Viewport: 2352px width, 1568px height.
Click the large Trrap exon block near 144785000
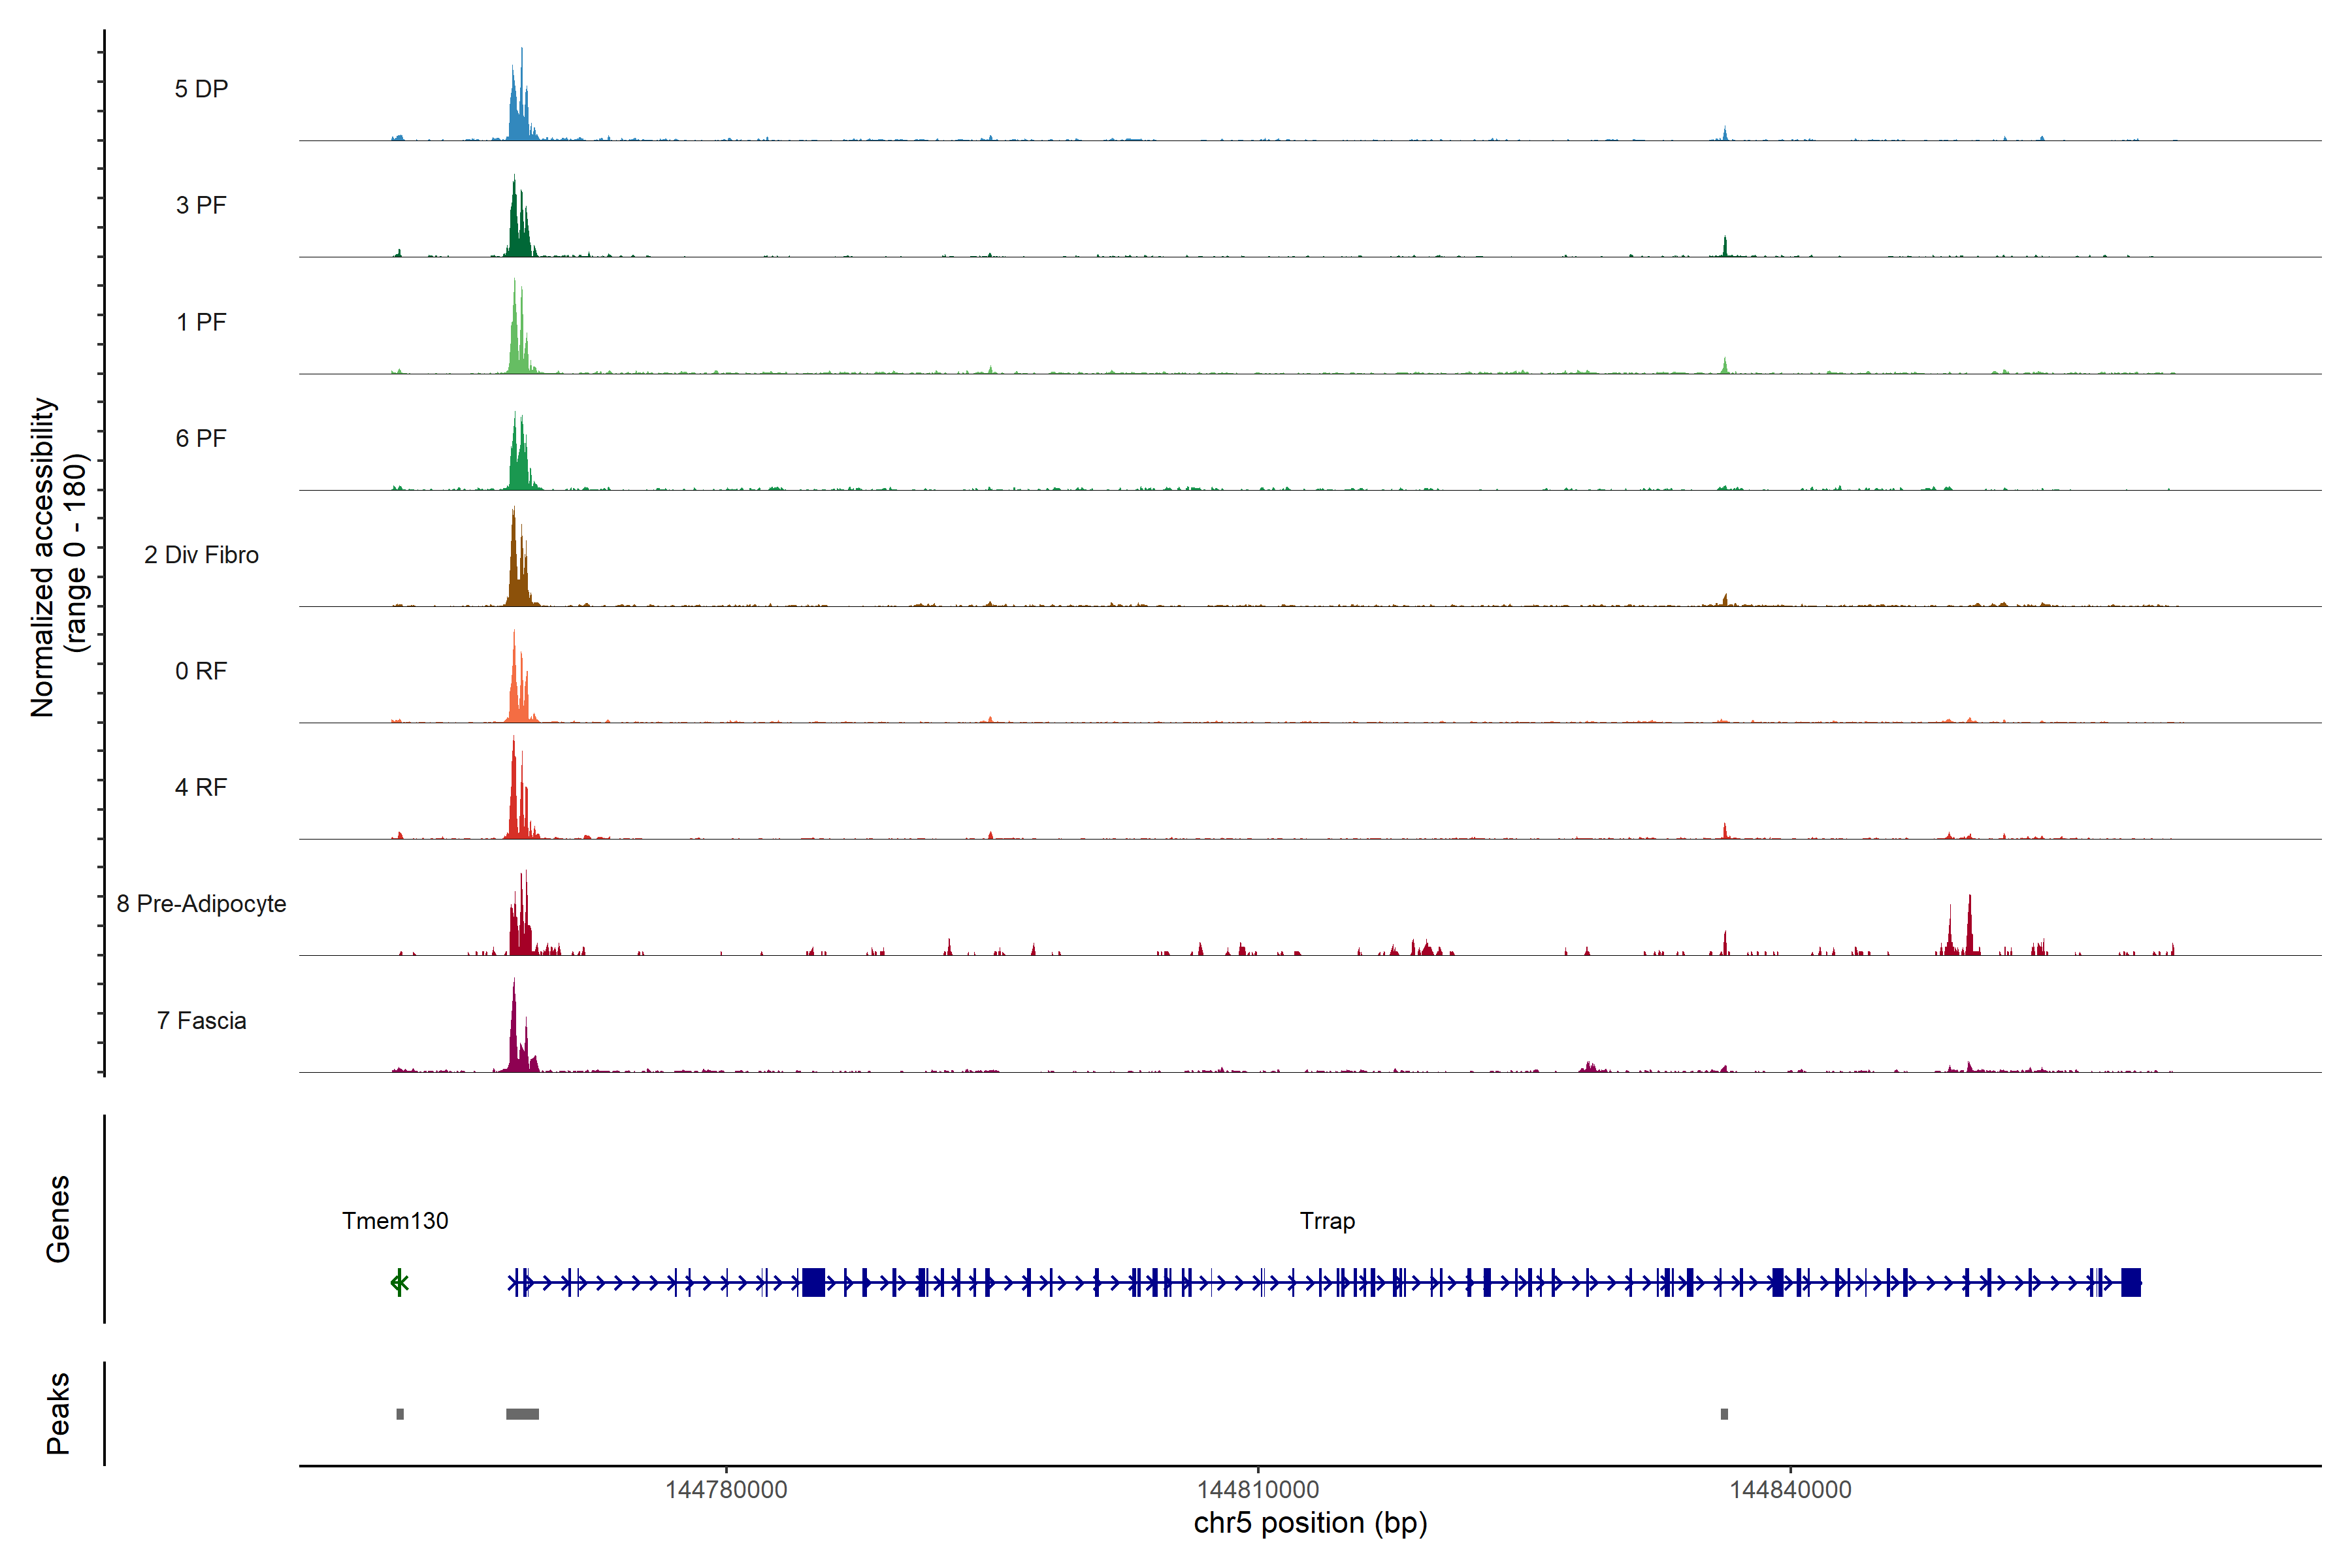point(813,1282)
